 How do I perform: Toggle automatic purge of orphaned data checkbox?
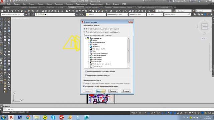(x=84, y=86)
